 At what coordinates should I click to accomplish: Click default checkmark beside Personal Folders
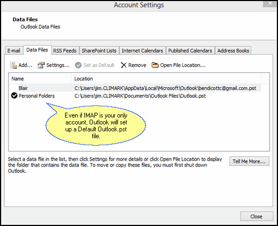point(14,96)
